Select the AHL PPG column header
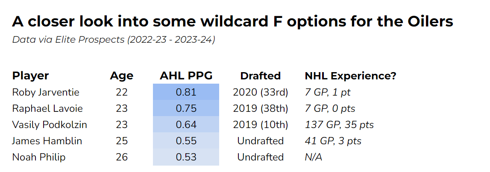The image size is (490, 172). point(186,76)
